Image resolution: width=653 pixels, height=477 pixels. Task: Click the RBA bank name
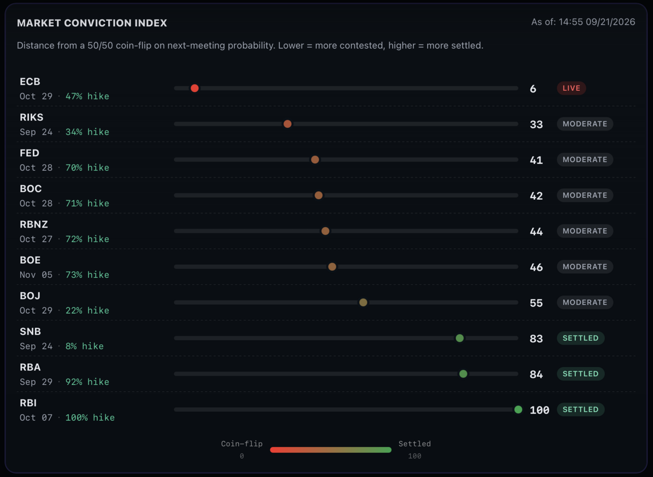30,368
